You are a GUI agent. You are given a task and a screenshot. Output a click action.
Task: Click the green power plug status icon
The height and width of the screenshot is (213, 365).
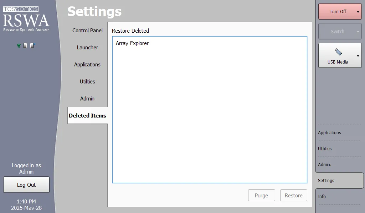click(19, 46)
